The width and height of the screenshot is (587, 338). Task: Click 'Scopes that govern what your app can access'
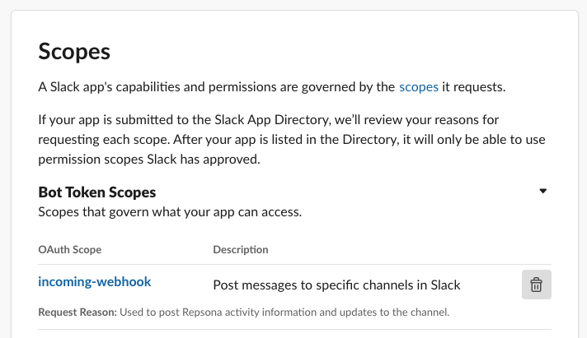click(171, 214)
